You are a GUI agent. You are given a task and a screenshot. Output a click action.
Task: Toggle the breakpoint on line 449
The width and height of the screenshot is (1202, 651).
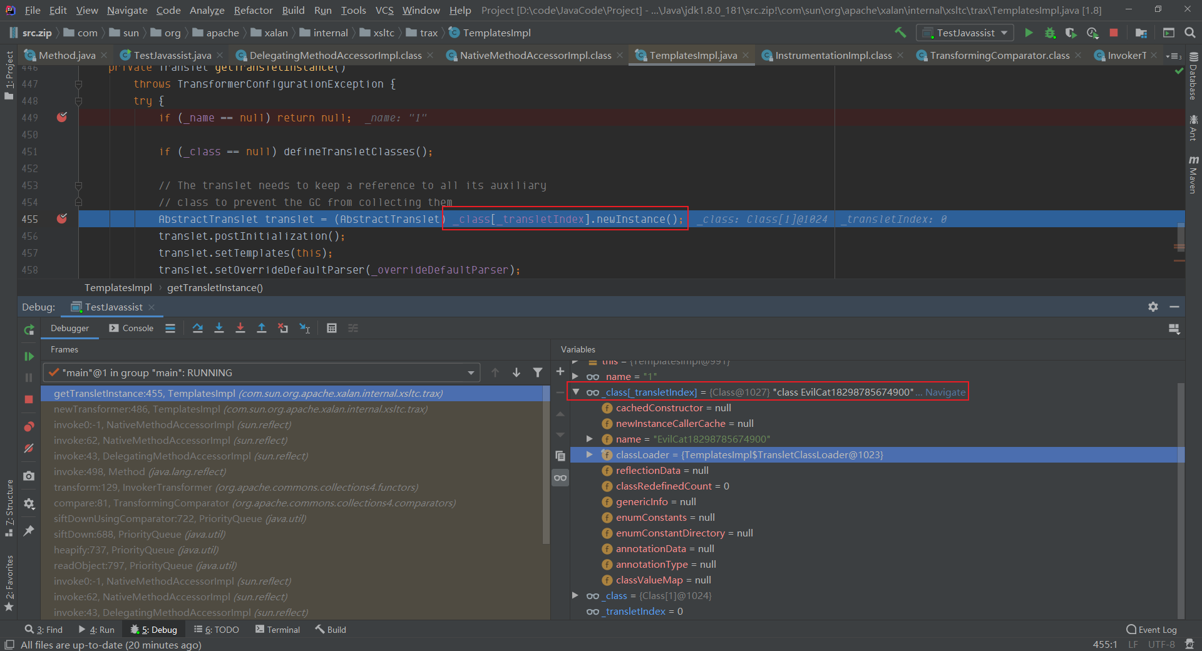click(62, 118)
